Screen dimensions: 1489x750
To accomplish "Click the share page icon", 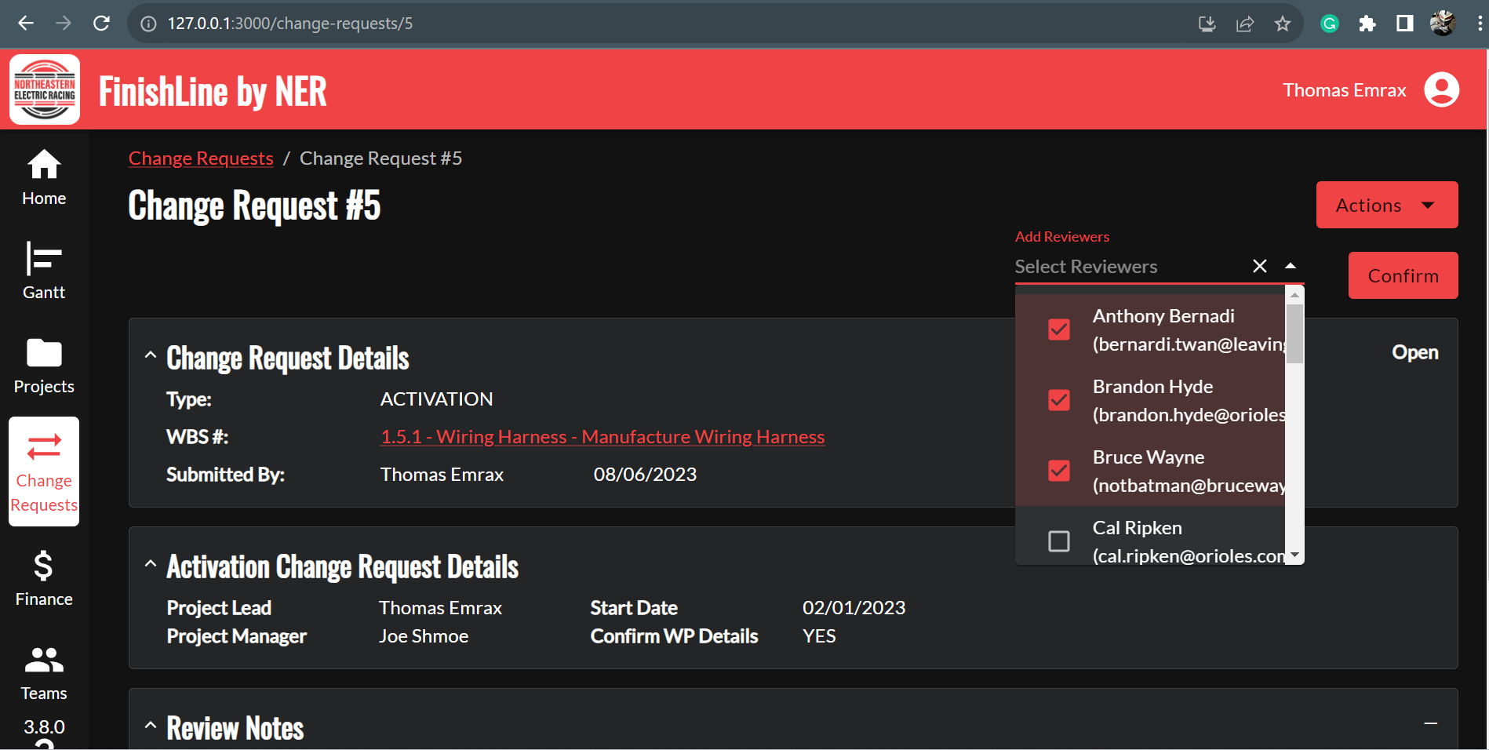I will [x=1245, y=24].
